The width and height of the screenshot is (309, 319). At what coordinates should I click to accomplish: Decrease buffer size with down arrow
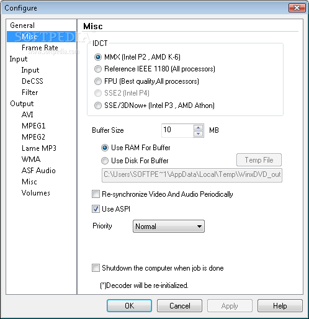click(x=199, y=133)
